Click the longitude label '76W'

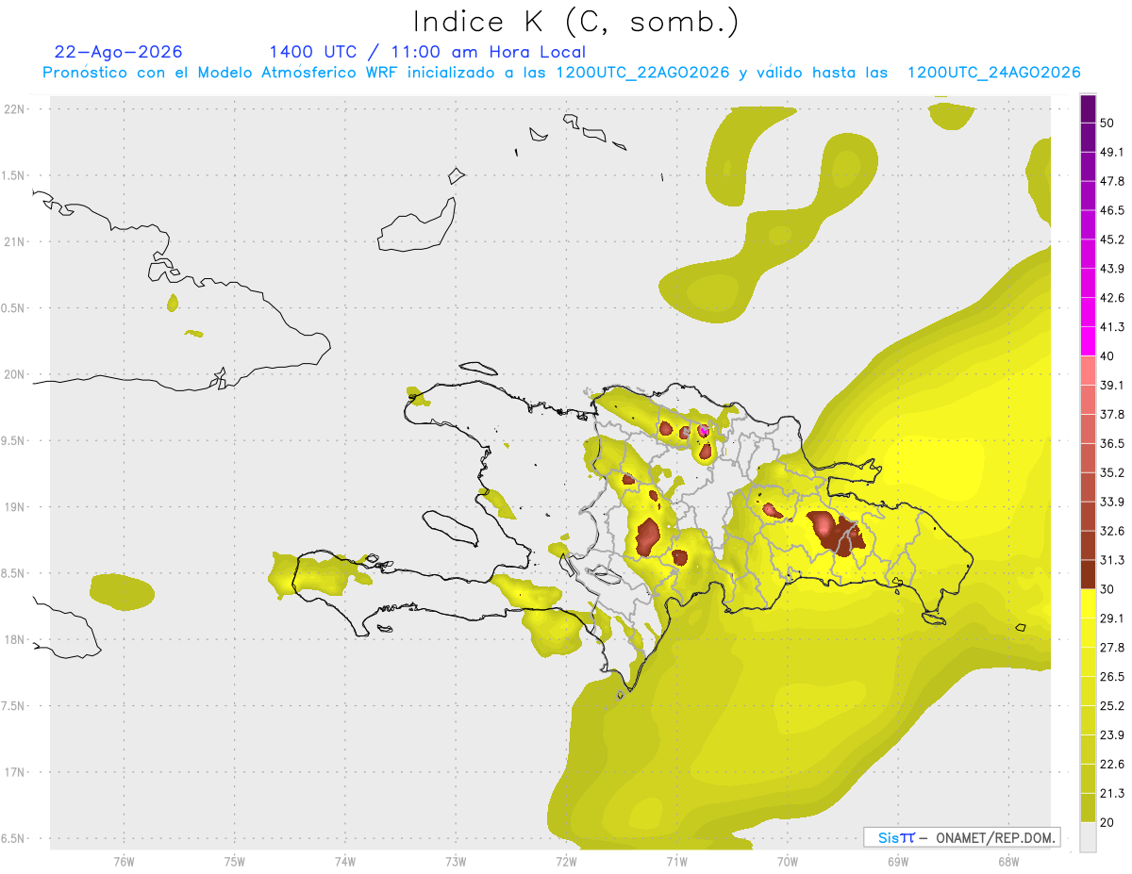(124, 862)
